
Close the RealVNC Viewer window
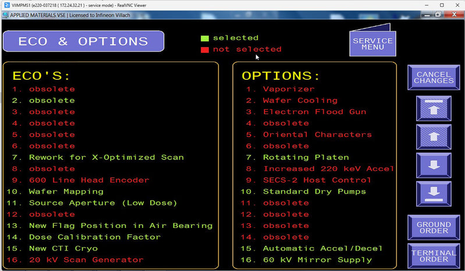pyautogui.click(x=457, y=5)
